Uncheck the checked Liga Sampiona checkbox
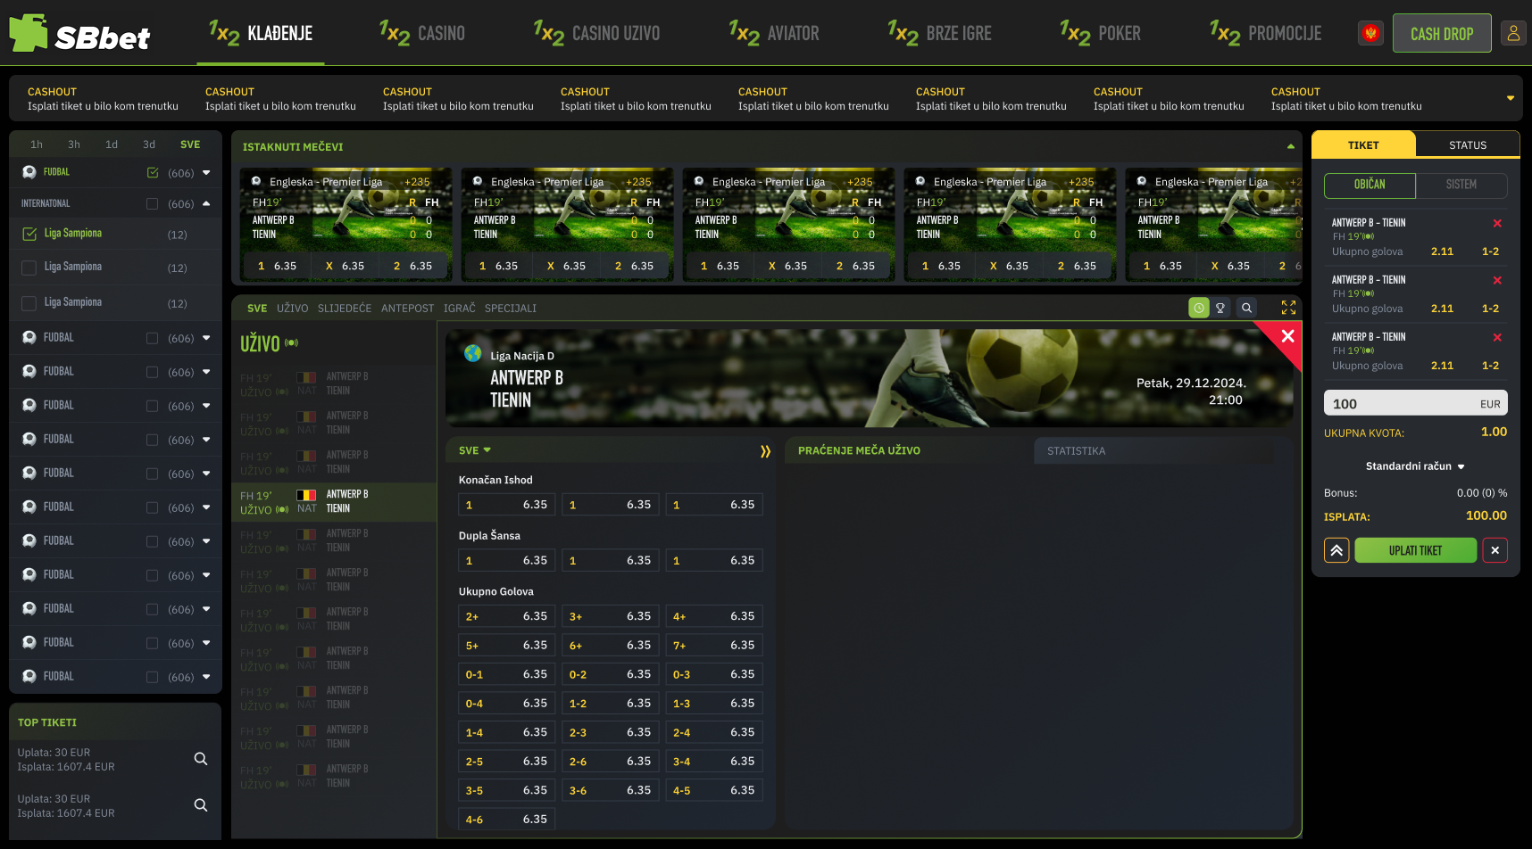 (x=29, y=234)
